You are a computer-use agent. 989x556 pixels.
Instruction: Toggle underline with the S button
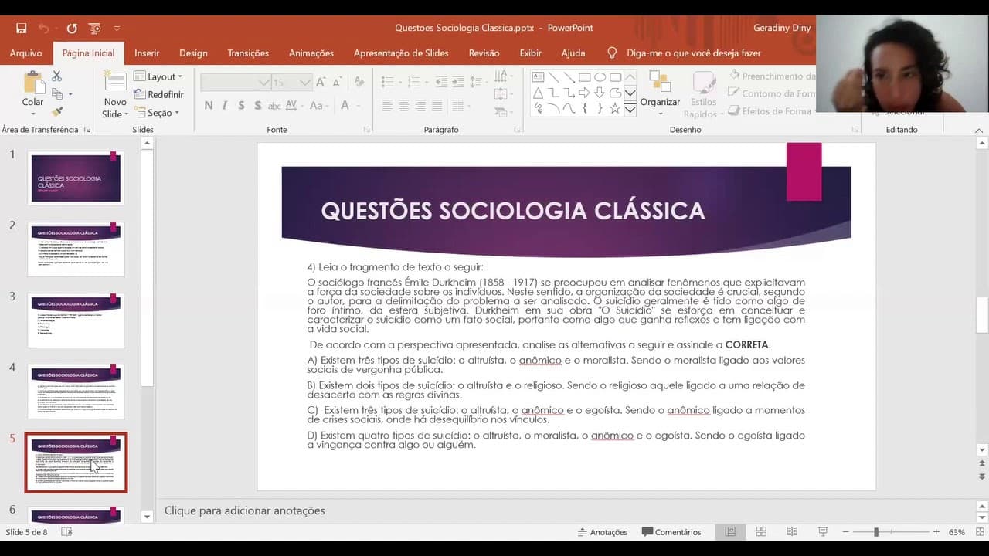[x=241, y=106]
